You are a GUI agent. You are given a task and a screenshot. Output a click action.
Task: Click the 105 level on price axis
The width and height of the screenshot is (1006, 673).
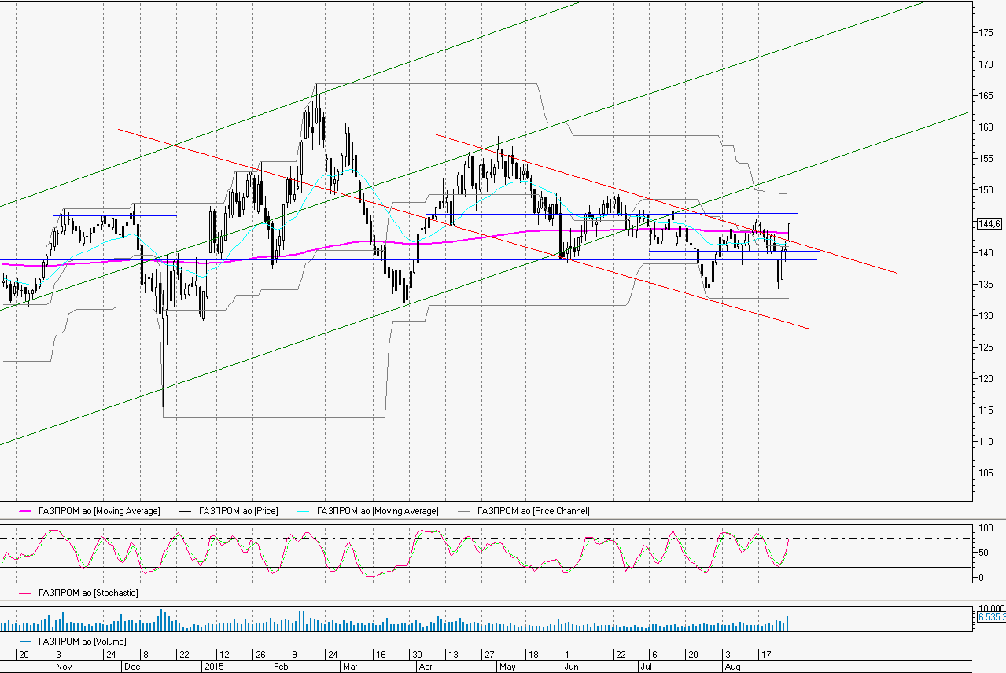[x=985, y=473]
